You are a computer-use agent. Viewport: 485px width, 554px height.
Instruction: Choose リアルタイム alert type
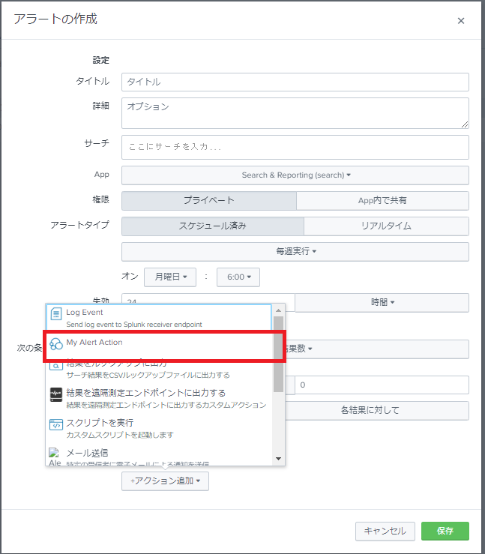[386, 226]
